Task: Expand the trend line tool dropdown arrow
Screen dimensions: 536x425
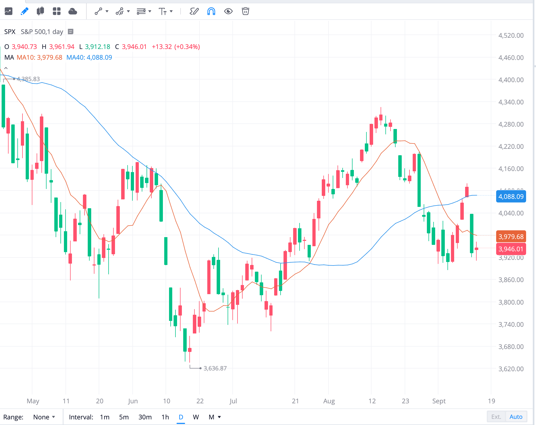Action: click(x=106, y=11)
